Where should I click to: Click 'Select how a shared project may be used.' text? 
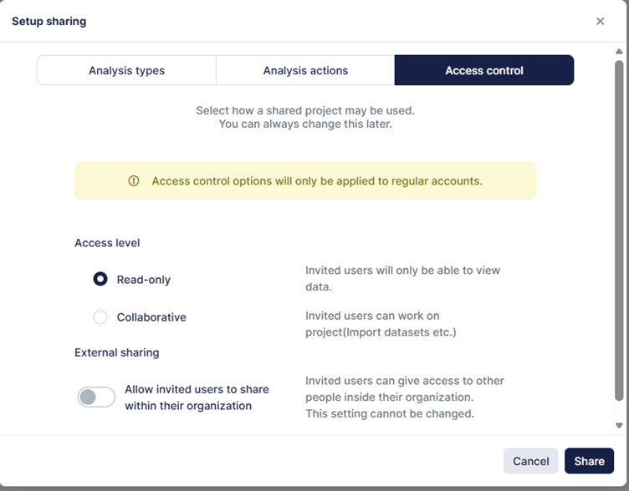click(x=305, y=110)
